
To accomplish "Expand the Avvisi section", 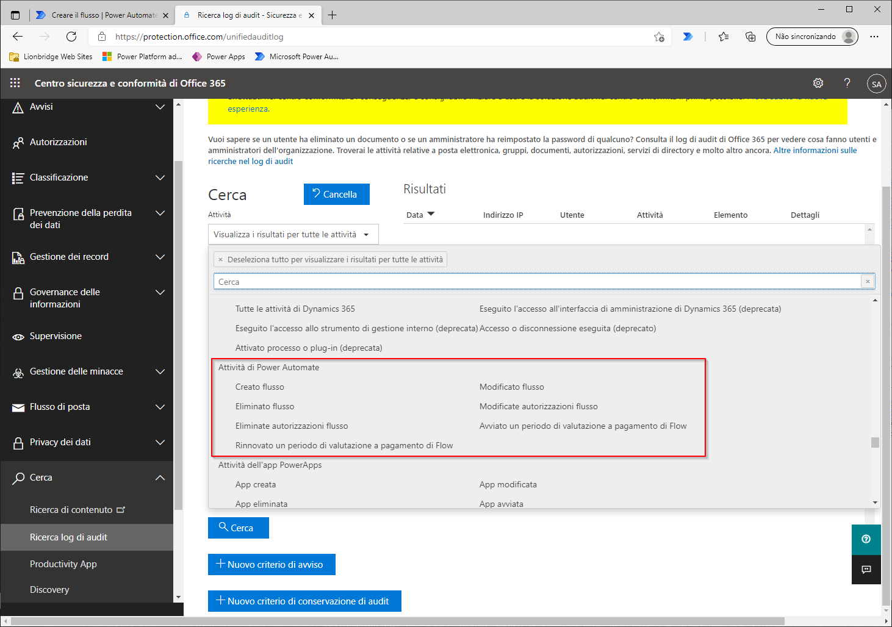I will (x=160, y=107).
